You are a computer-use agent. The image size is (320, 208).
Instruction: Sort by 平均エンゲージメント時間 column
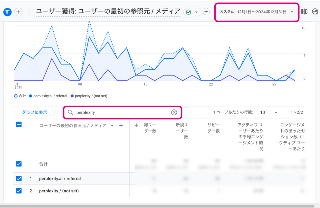250,137
